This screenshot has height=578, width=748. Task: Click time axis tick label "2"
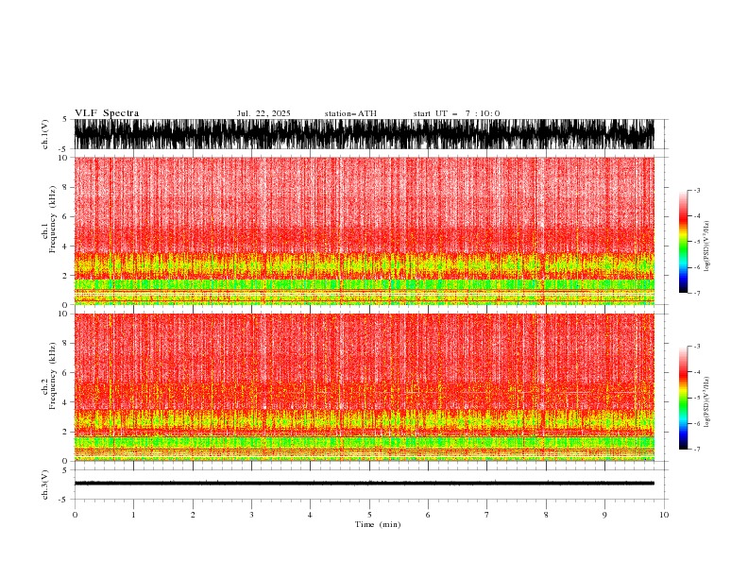[193, 515]
